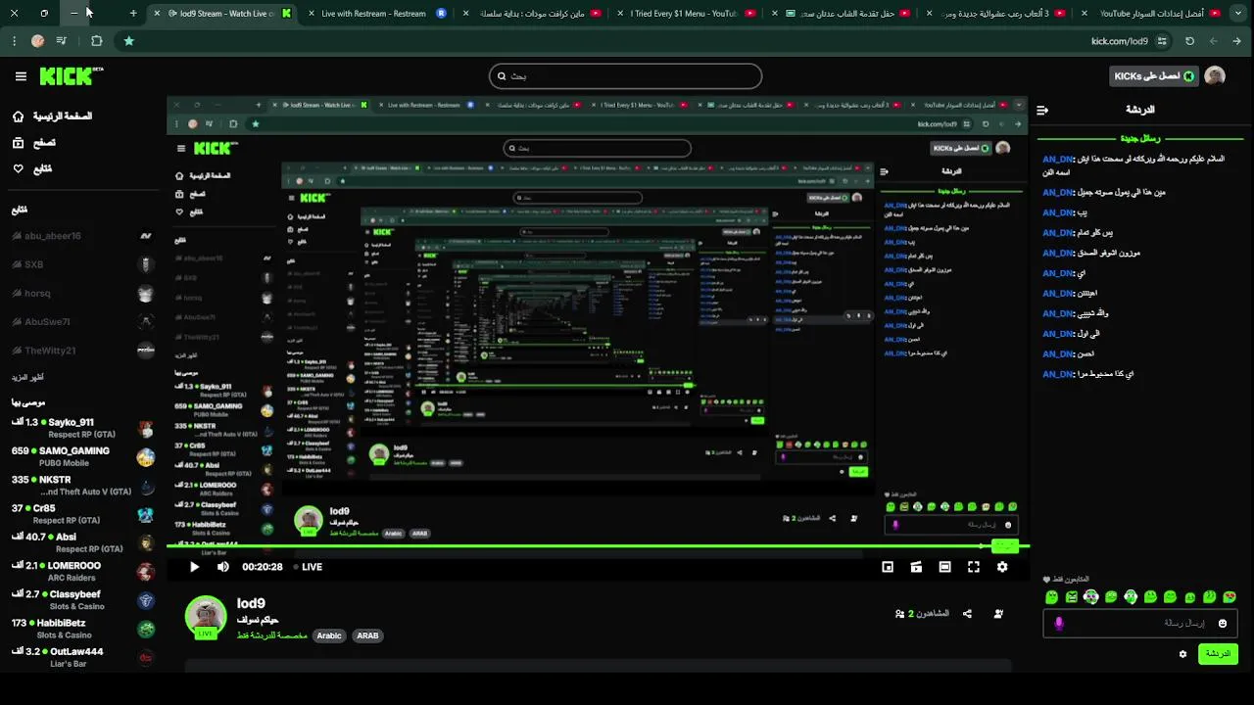Viewport: 1254px width, 705px height.
Task: Switch to Live with Restream tab
Action: coord(377,14)
